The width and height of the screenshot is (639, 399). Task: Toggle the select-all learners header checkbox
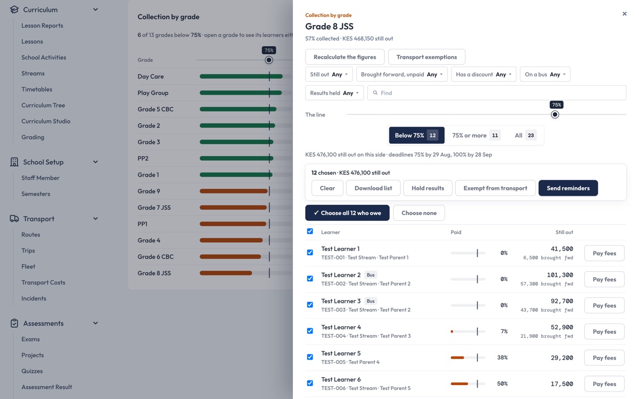coord(310,231)
